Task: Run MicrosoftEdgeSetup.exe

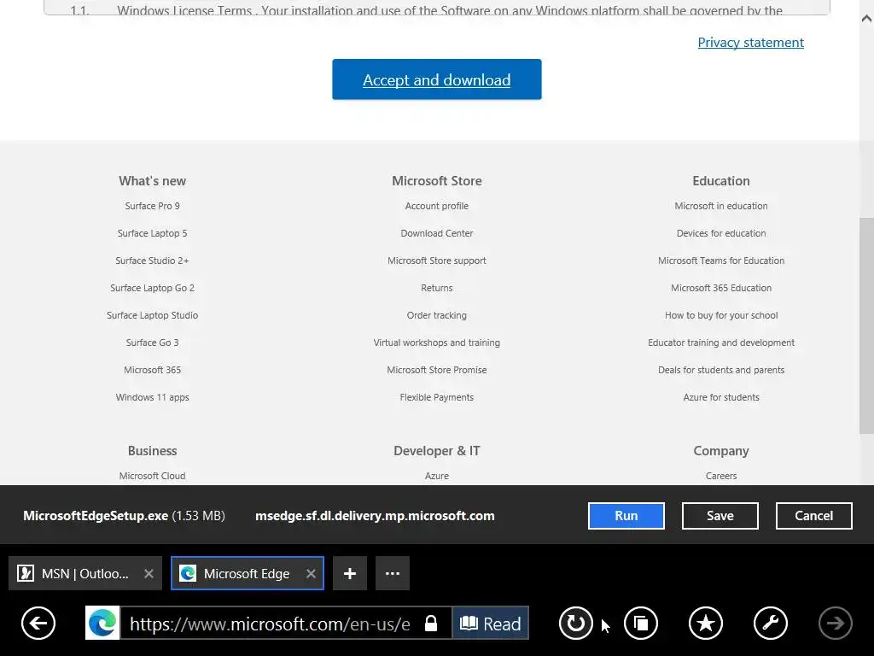Action: [x=626, y=516]
